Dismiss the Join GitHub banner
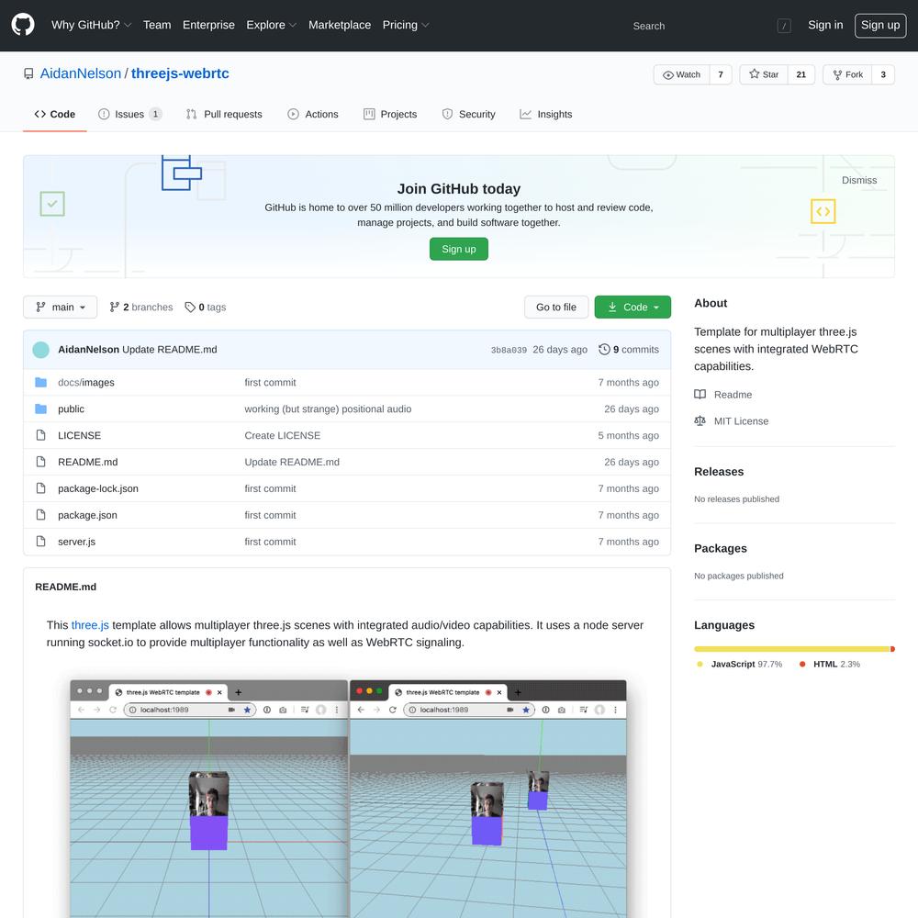This screenshot has width=918, height=918. click(x=859, y=180)
